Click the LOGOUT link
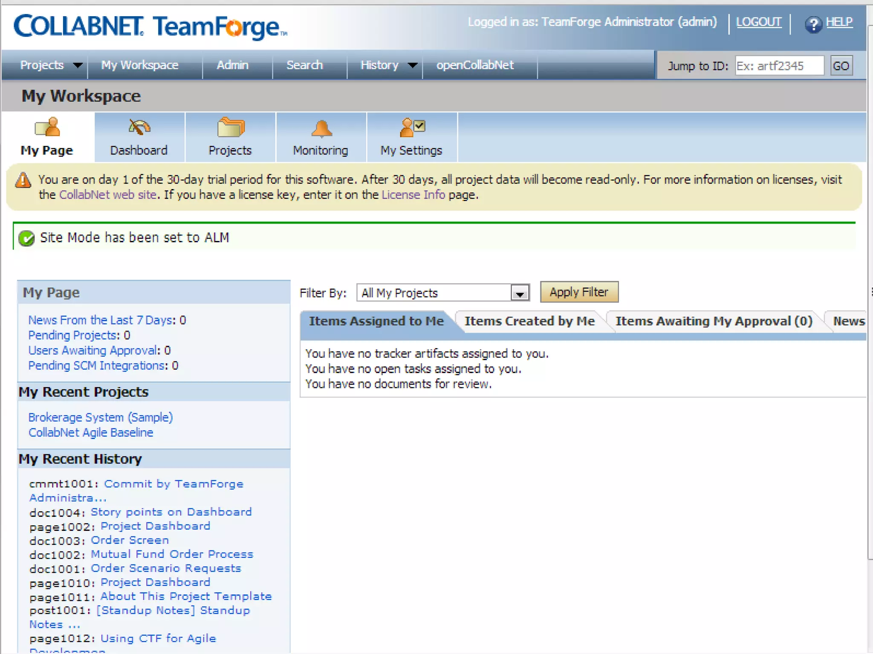 pyautogui.click(x=758, y=22)
